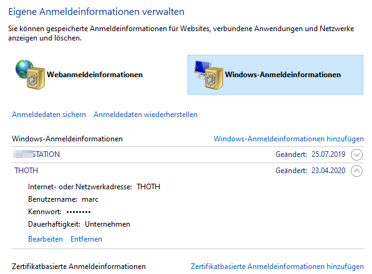Click Anmeldedaten wiederherstellen link
372x274 pixels.
pos(145,115)
